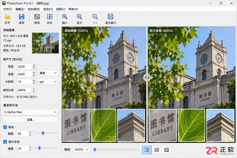237x158 pixels.
Task: Open the 编辑(E) menu
Action: tap(20, 9)
